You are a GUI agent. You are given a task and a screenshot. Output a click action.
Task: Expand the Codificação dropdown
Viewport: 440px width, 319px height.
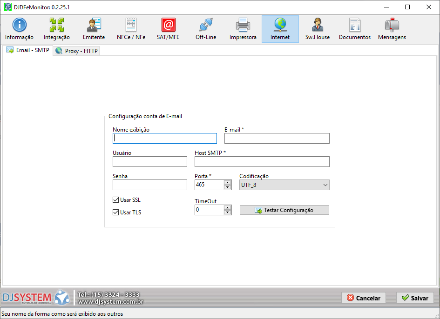(x=325, y=185)
